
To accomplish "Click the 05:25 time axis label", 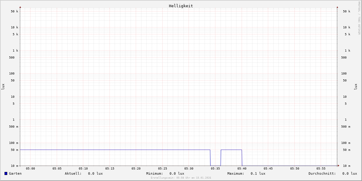I will click(163, 169).
